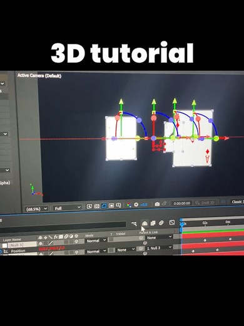Click the red Position value
The image size is (244, 326).
(x=51, y=248)
